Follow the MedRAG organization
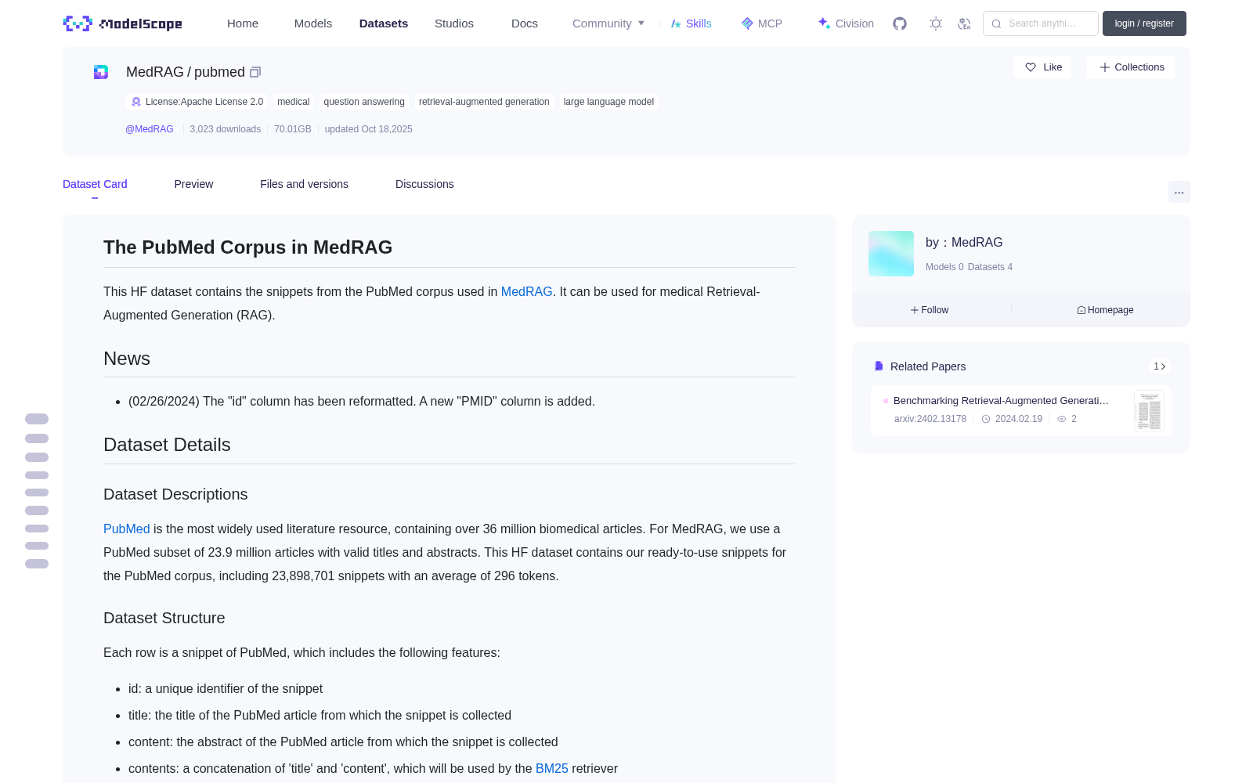 [930, 310]
